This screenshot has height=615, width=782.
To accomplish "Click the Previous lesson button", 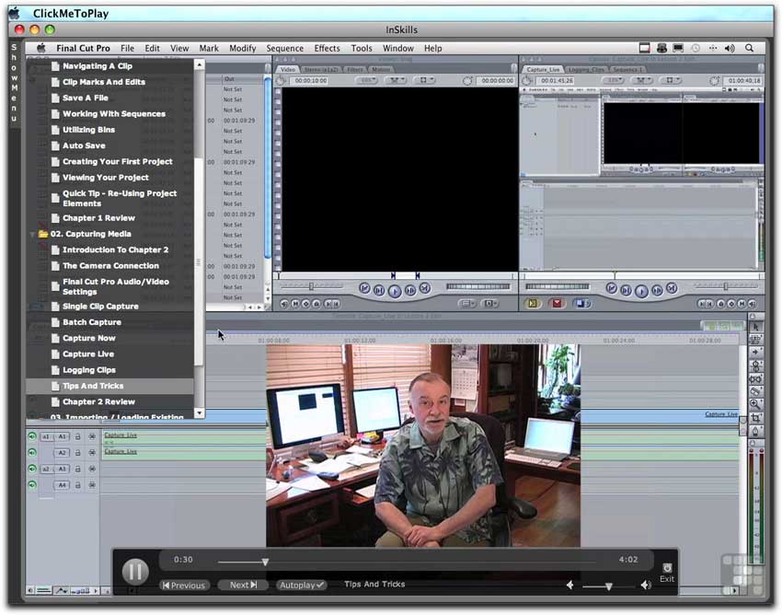I will tap(184, 585).
